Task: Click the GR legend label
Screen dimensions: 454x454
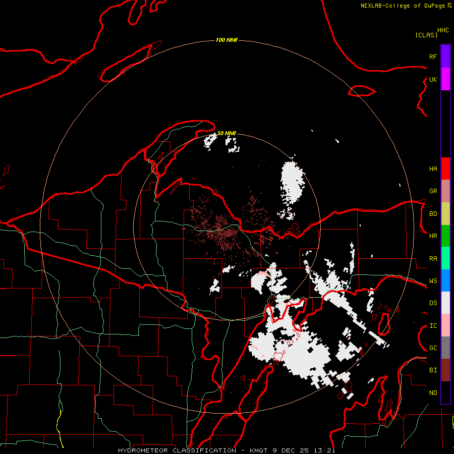Action: (x=433, y=191)
